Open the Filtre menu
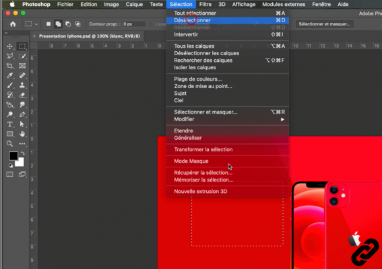The height and width of the screenshot is (269, 382). tap(205, 5)
